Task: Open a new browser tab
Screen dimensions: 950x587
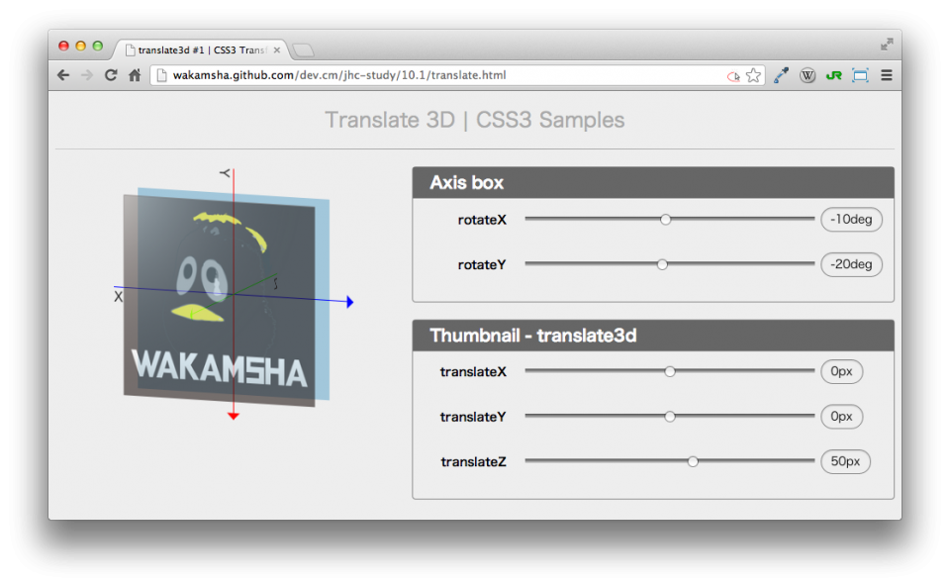Action: pyautogui.click(x=302, y=48)
